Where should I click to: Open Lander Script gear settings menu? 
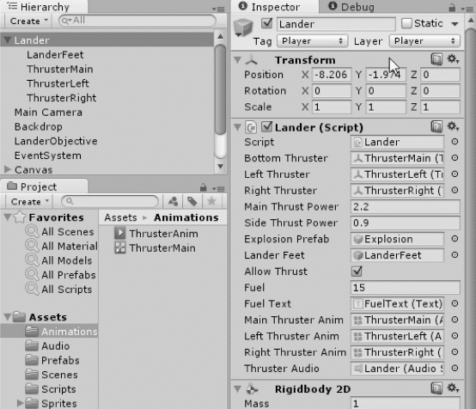point(453,126)
